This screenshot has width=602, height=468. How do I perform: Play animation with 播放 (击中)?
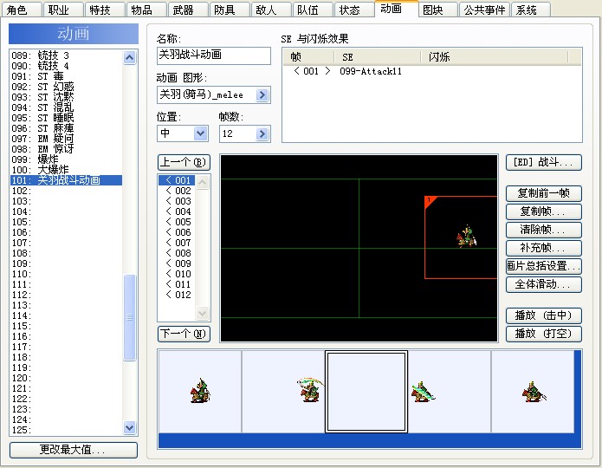click(x=544, y=315)
